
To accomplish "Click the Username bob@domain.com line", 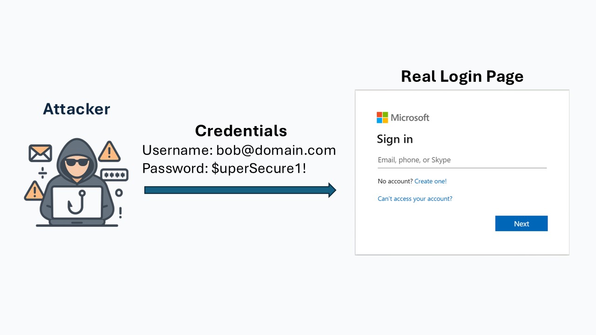I will point(239,150).
